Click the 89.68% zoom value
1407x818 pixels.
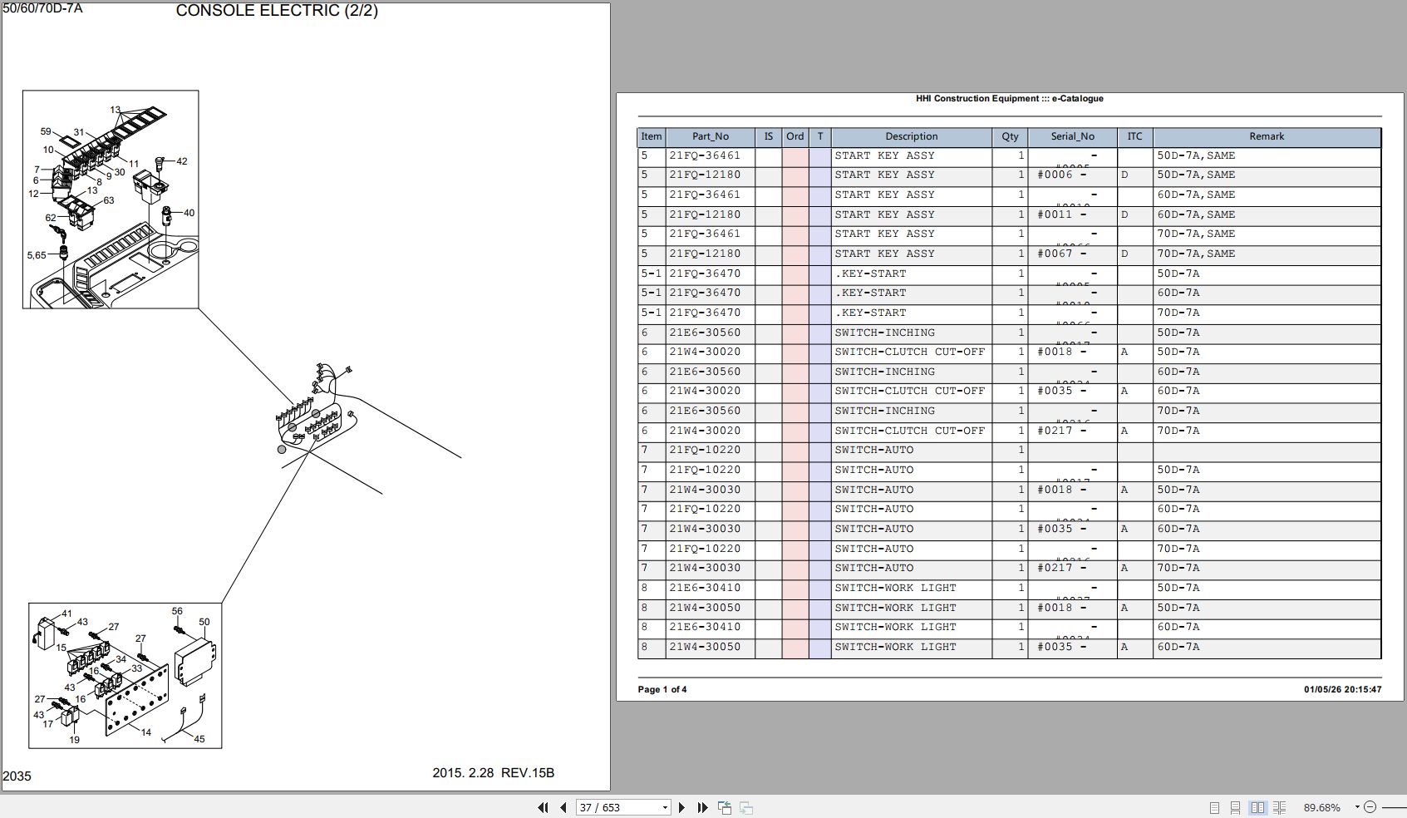(x=1322, y=807)
